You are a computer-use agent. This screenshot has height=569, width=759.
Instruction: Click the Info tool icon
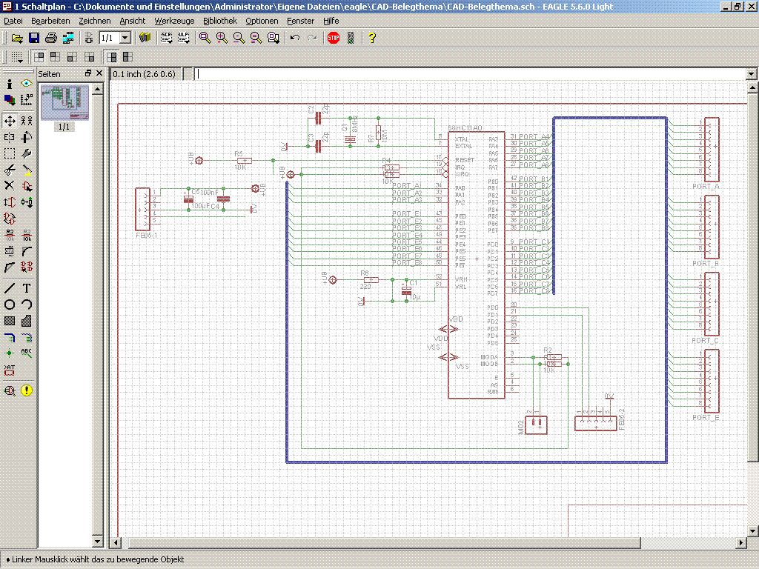10,84
